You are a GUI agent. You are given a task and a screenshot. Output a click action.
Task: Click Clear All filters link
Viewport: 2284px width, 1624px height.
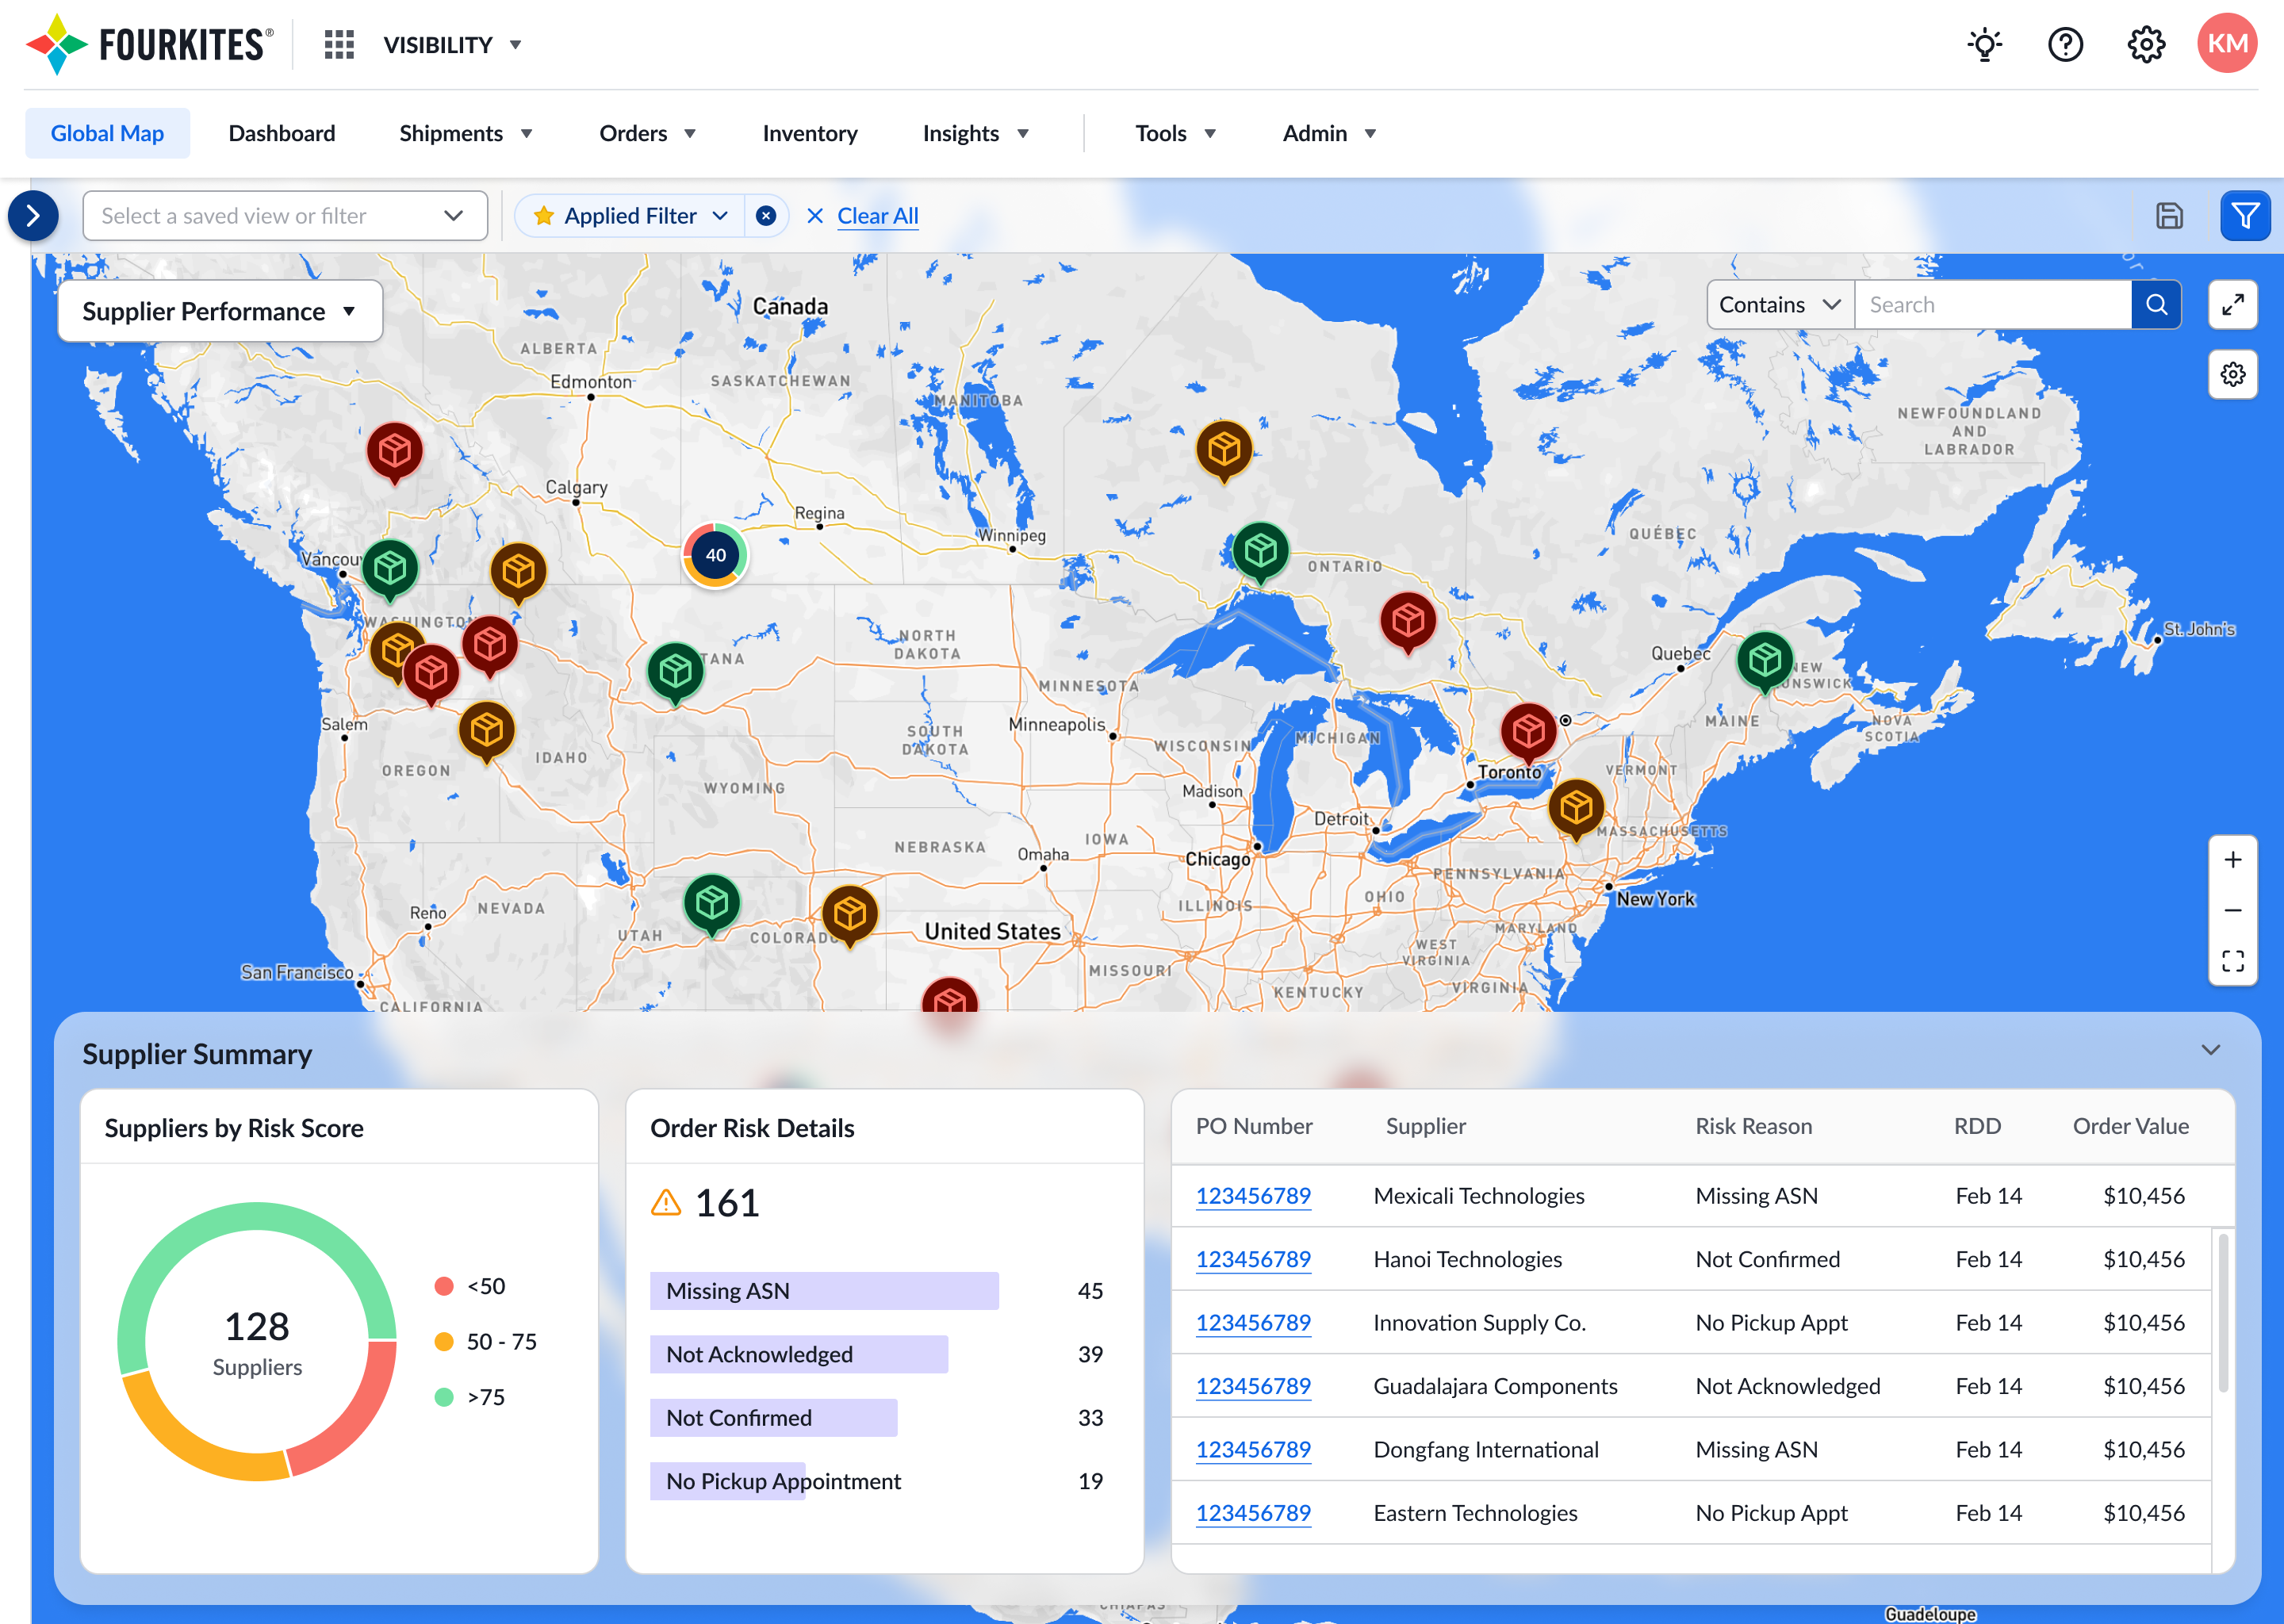[x=877, y=216]
